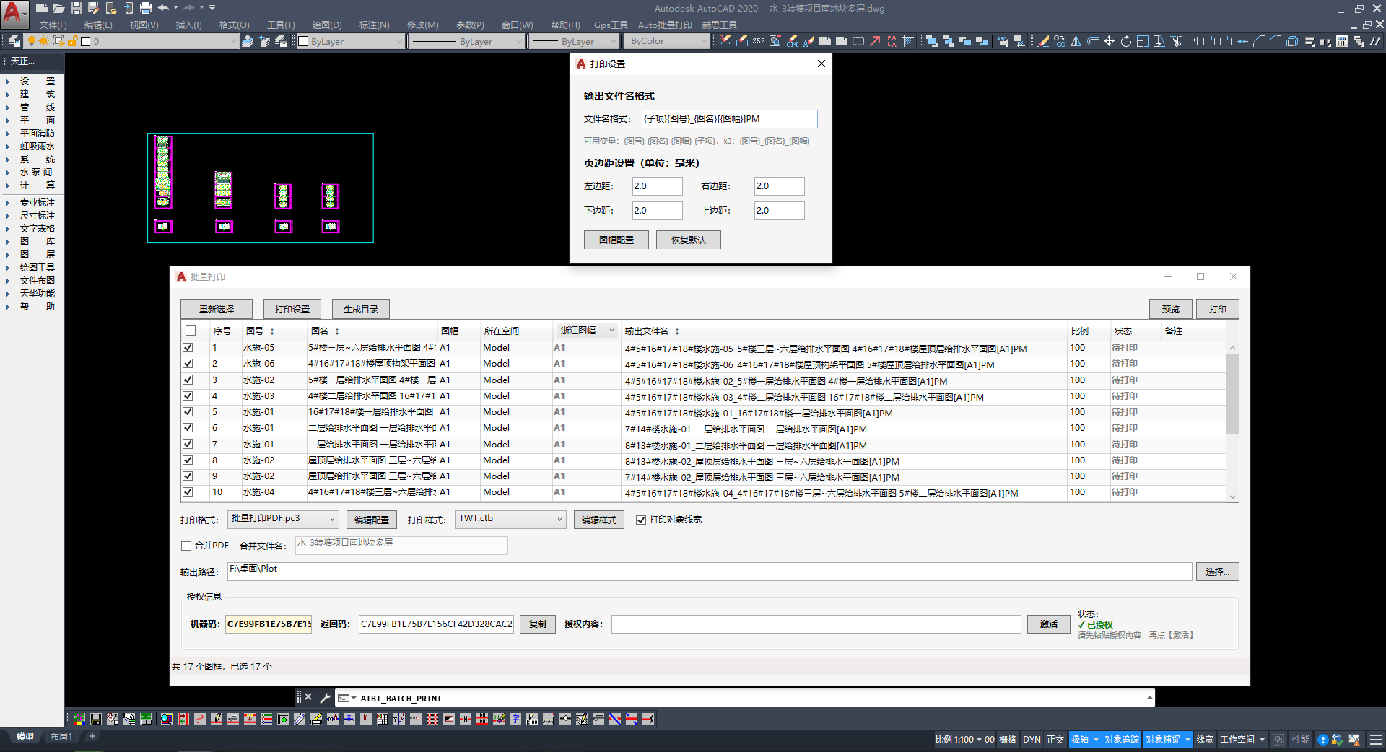Enable the 合并PDF checkbox
The image size is (1386, 752).
coord(186,546)
